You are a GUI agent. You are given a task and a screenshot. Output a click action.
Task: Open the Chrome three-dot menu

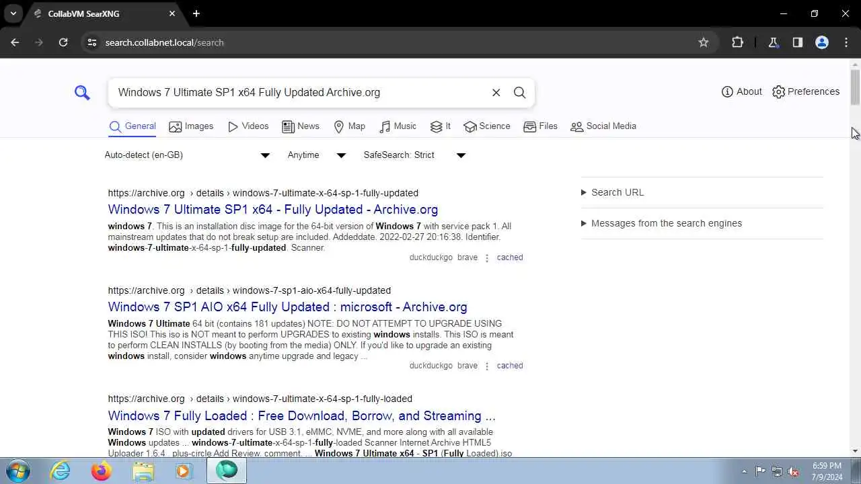[x=846, y=42]
